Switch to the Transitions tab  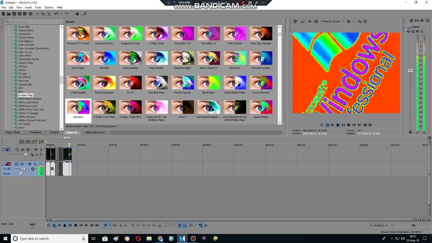[35, 132]
